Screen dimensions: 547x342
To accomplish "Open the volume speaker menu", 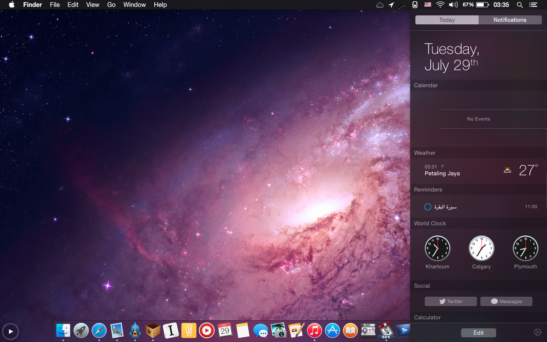I will 453,5.
